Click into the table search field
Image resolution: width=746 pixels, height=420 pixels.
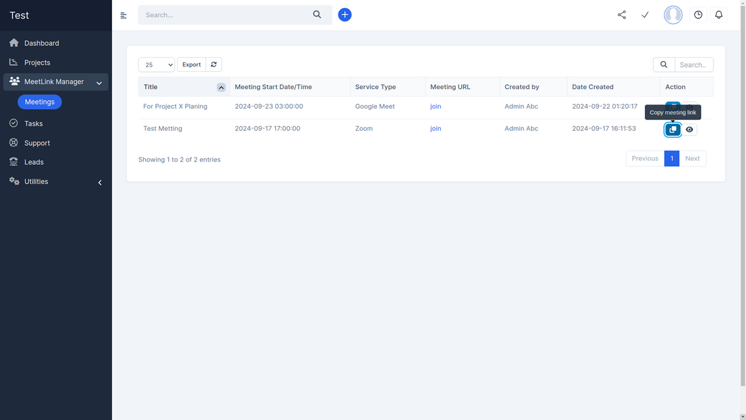[x=693, y=64]
